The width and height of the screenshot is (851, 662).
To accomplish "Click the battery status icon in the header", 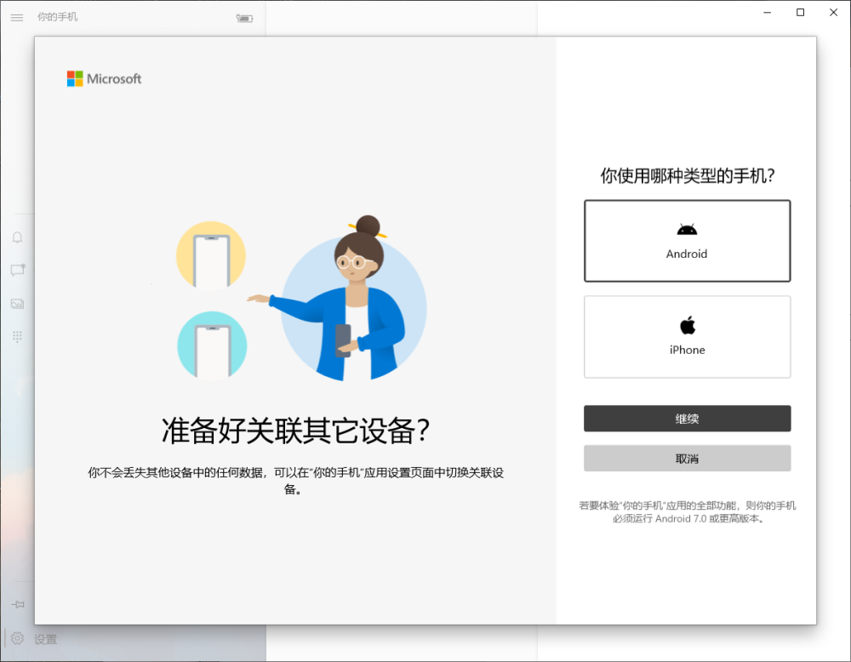I will pyautogui.click(x=244, y=19).
